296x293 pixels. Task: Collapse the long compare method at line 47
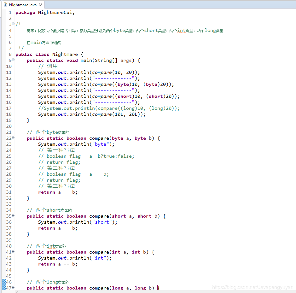(x=13, y=288)
